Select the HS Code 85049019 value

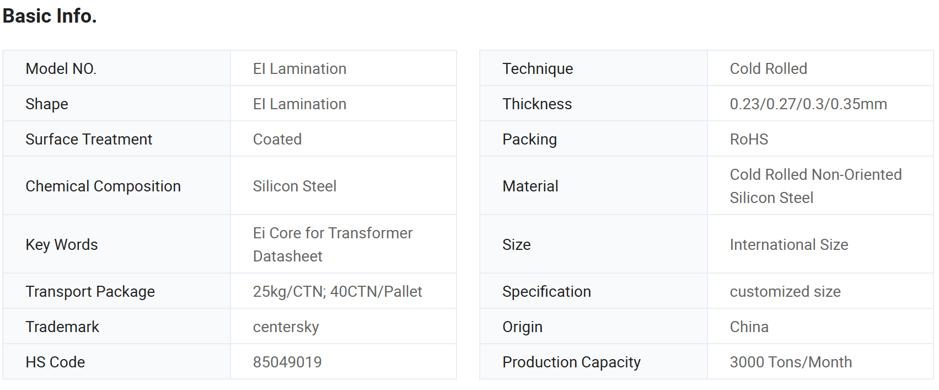tap(287, 362)
